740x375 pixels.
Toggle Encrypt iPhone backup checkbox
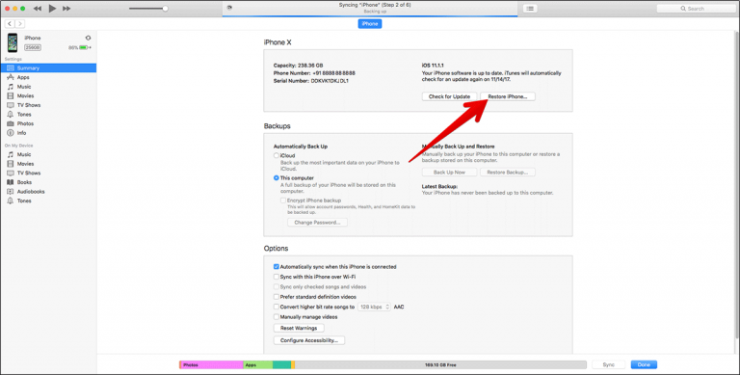pyautogui.click(x=283, y=201)
